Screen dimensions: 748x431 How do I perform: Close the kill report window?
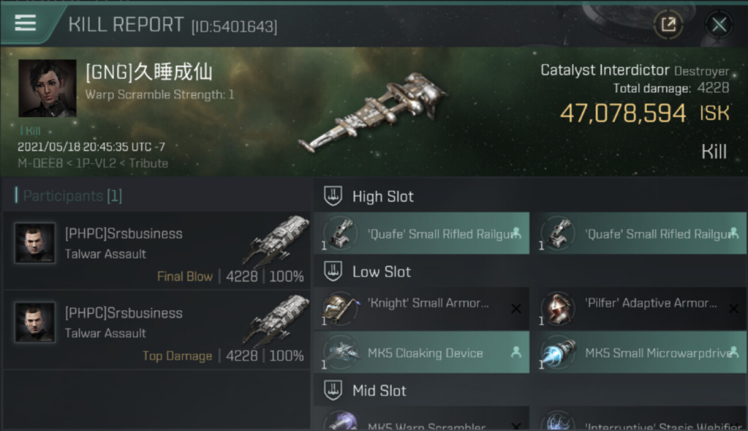tap(719, 25)
